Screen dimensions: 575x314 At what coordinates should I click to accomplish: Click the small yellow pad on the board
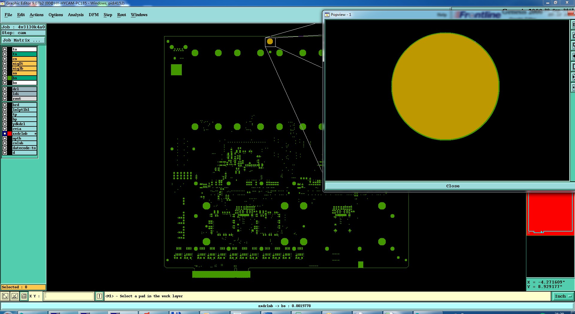(x=270, y=42)
